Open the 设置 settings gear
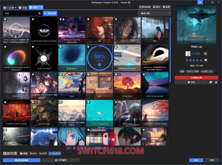Viewport: 222px width, 165px height. 166,7
